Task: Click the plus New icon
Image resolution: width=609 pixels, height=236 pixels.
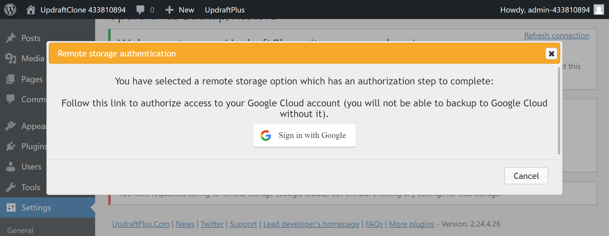Action: pyautogui.click(x=169, y=10)
